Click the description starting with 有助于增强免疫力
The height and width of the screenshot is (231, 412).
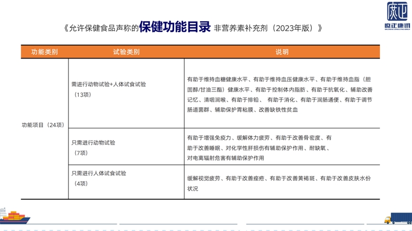pyautogui.click(x=259, y=148)
